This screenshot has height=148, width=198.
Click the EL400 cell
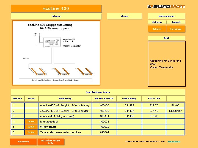(175, 106)
